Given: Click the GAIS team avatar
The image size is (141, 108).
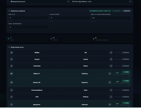Looking at the screenshot, I should point(12,97).
